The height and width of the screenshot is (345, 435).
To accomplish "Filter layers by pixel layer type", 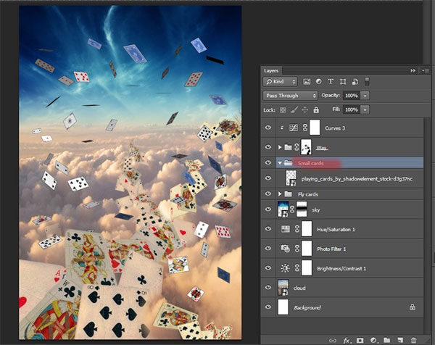I will [307, 83].
